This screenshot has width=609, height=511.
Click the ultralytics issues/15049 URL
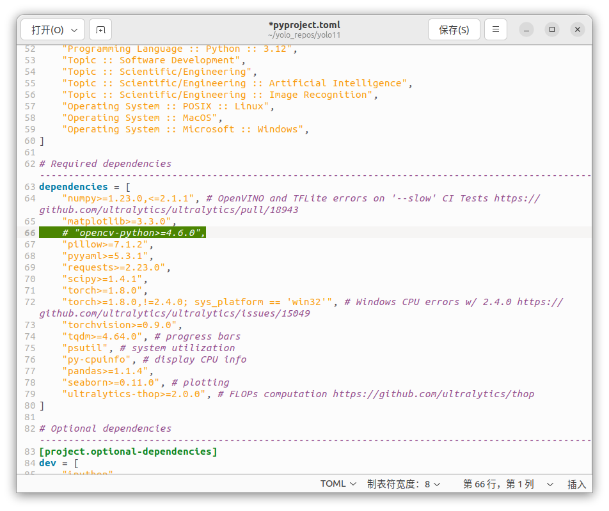[175, 313]
